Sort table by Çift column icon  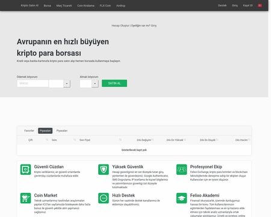click(x=47, y=140)
